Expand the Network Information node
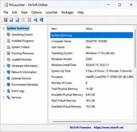The image size is (137, 132). tap(4, 72)
